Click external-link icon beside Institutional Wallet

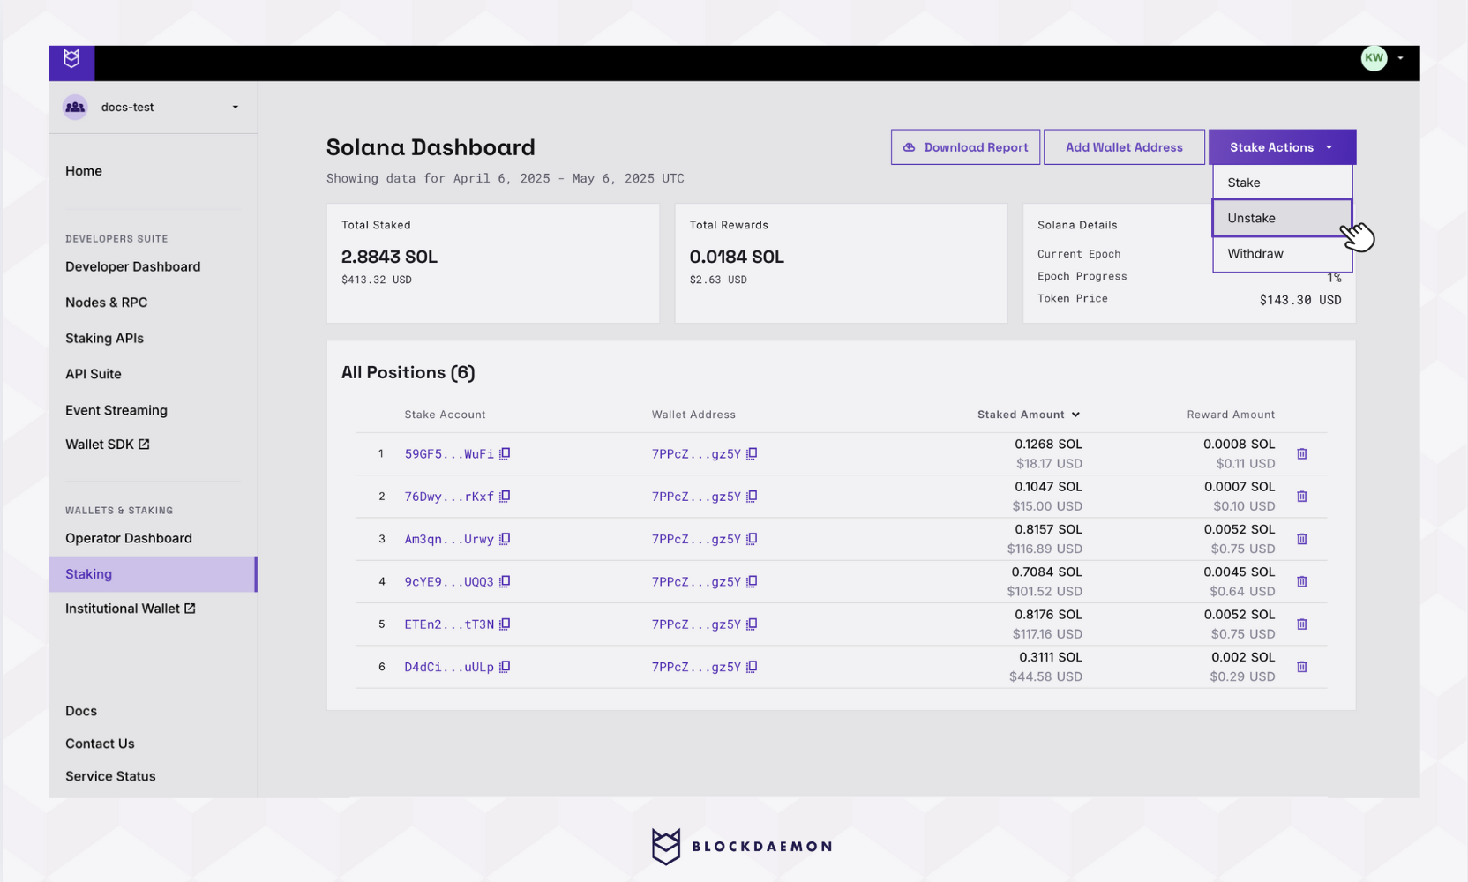[x=190, y=609]
